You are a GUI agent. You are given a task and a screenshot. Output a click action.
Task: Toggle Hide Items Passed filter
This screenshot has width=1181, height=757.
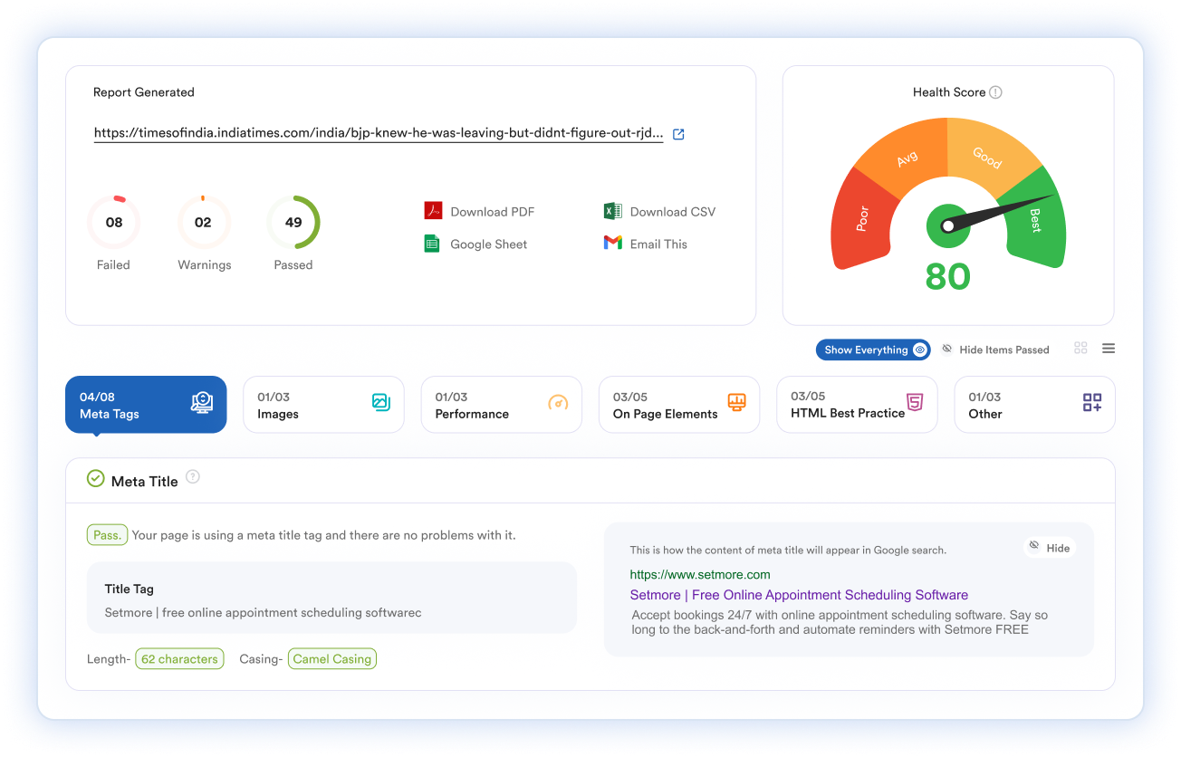tap(994, 350)
